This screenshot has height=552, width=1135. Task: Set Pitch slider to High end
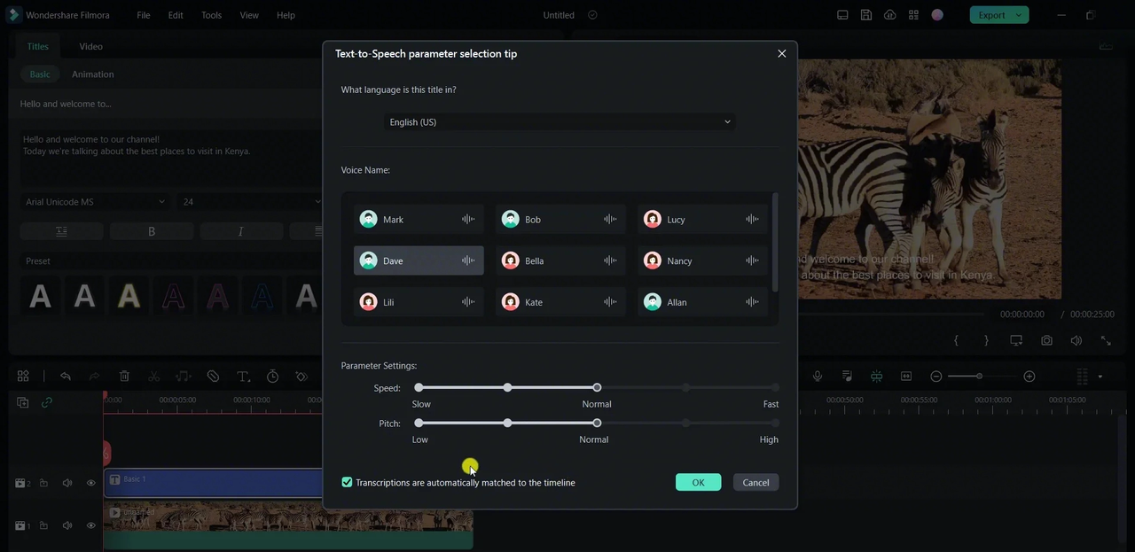pos(775,423)
